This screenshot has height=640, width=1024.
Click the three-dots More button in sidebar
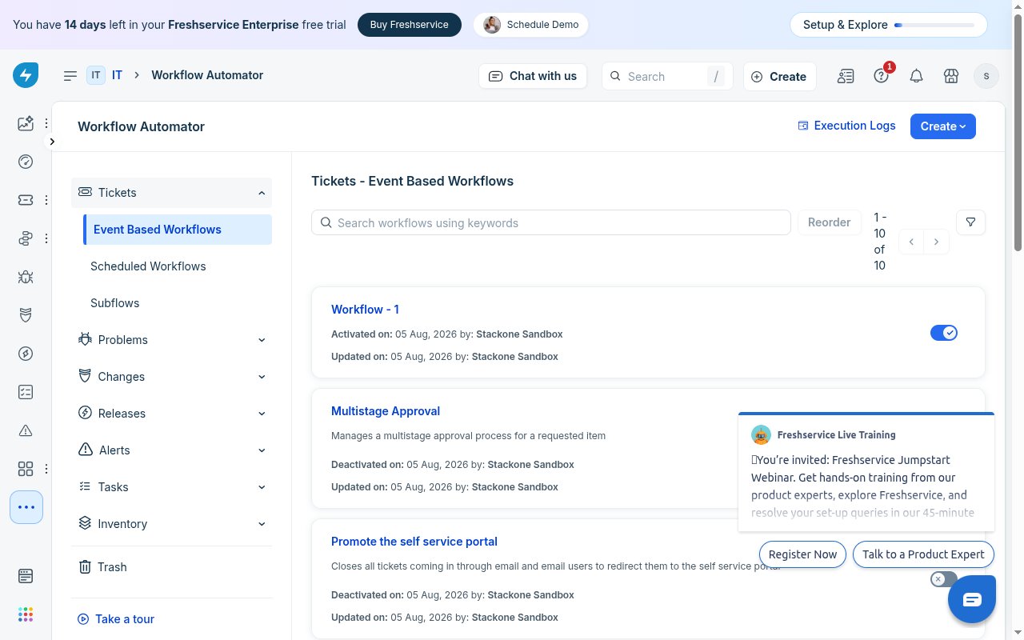tap(26, 507)
